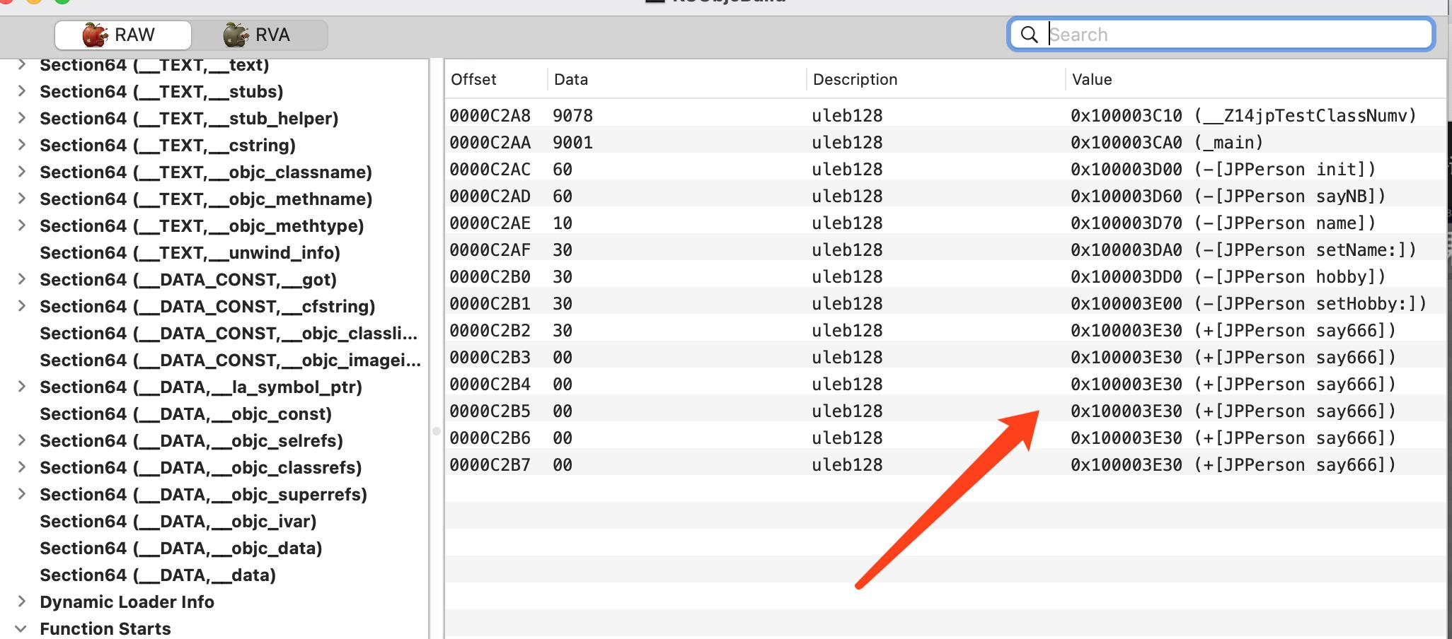Select Section64 (__DATA_CONST,__objc_imagei...)
The height and width of the screenshot is (639, 1452).
click(x=230, y=360)
